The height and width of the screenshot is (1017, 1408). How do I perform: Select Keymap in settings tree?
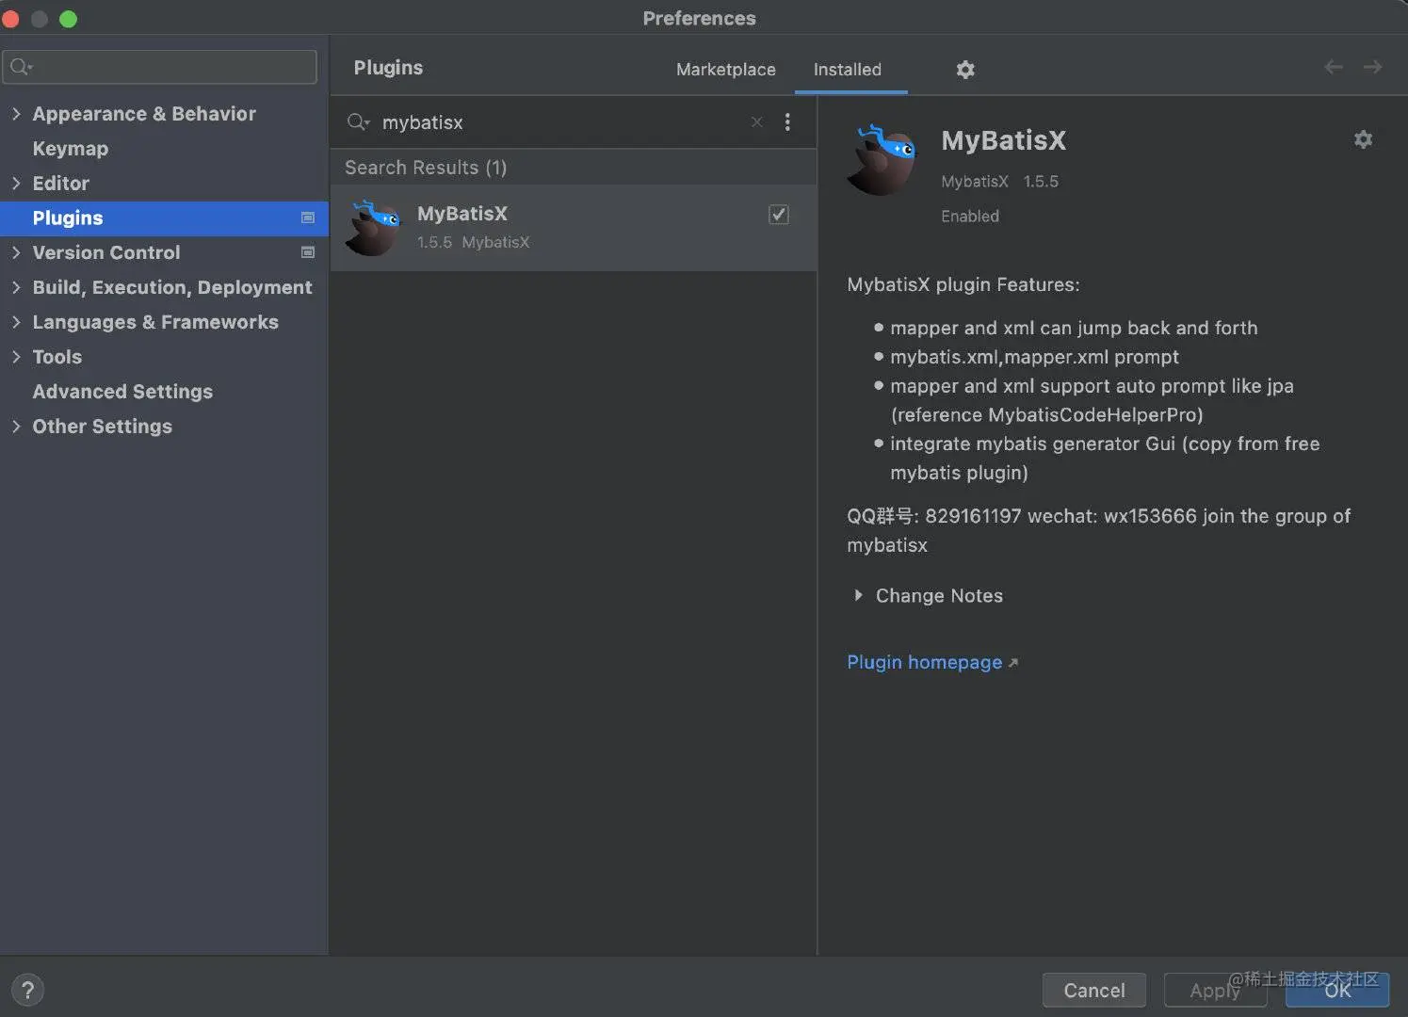click(71, 149)
